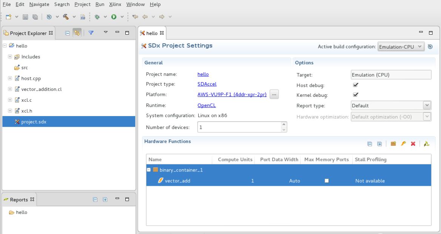The width and height of the screenshot is (441, 234).
Task: Collapse the hello project tree node
Action: tap(5, 46)
